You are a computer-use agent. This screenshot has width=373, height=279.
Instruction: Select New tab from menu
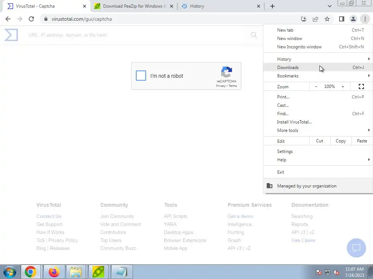318,30
